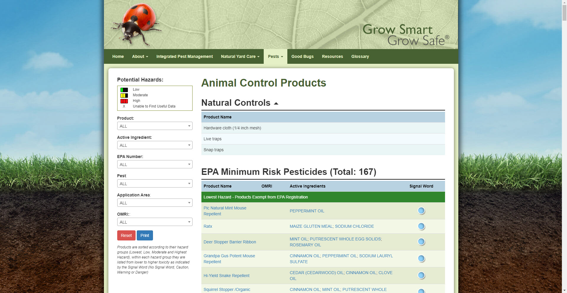567x293 pixels.
Task: Click the Low hazard legend icon
Action: coord(124,90)
